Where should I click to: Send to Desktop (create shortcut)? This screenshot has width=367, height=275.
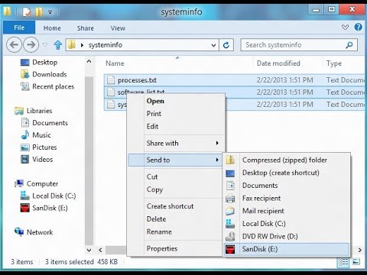pos(286,173)
